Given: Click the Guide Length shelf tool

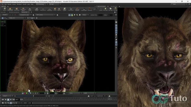Looking at the screenshot, I should pyautogui.click(x=84, y=9).
